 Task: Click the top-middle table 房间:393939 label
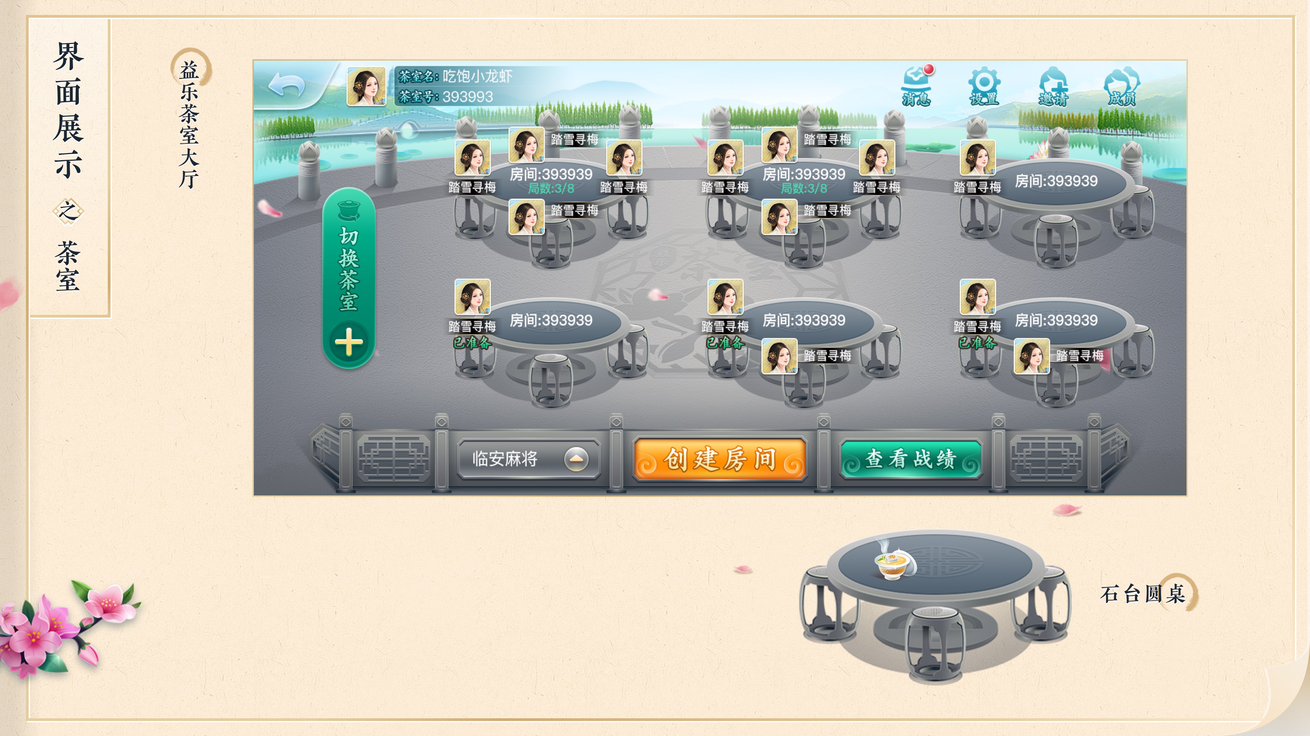pos(803,174)
